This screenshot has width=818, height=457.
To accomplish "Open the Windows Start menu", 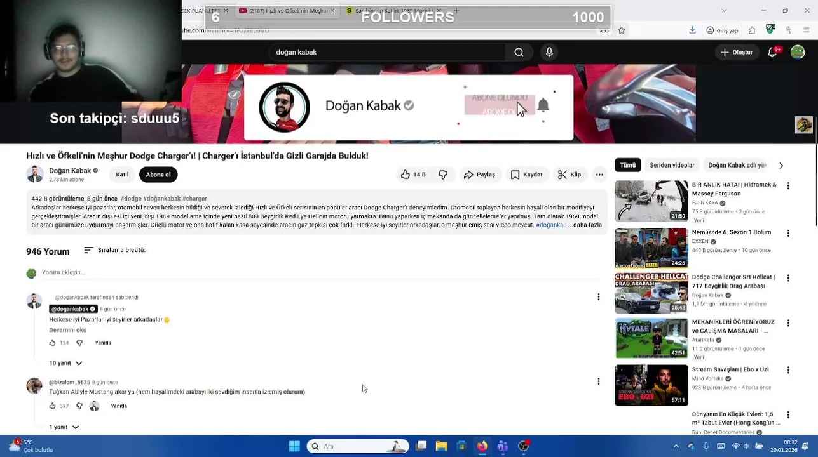I will [x=294, y=446].
